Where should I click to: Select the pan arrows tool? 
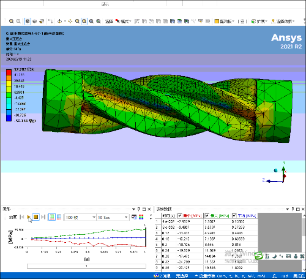click(70, 21)
